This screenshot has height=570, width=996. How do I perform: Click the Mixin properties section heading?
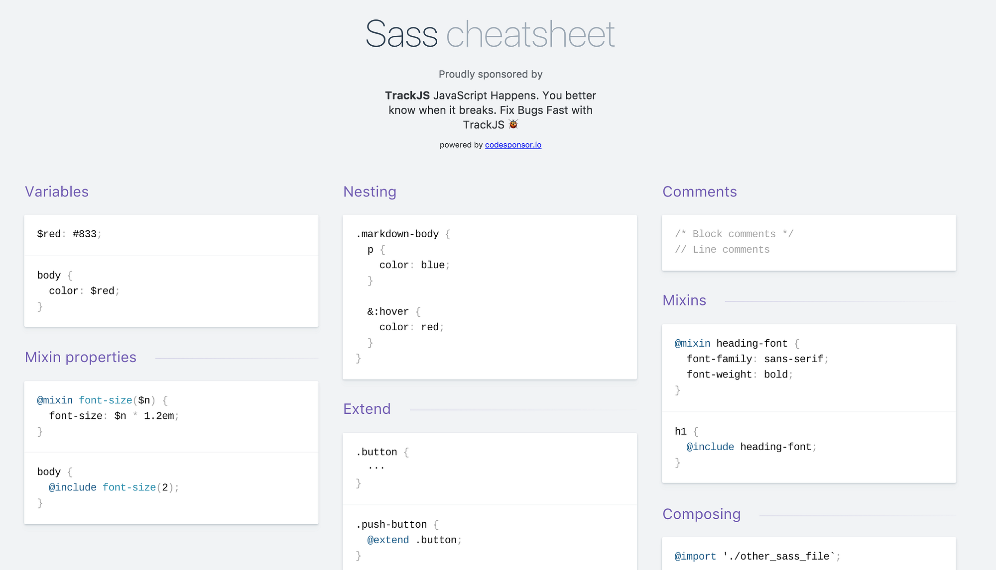(x=81, y=357)
